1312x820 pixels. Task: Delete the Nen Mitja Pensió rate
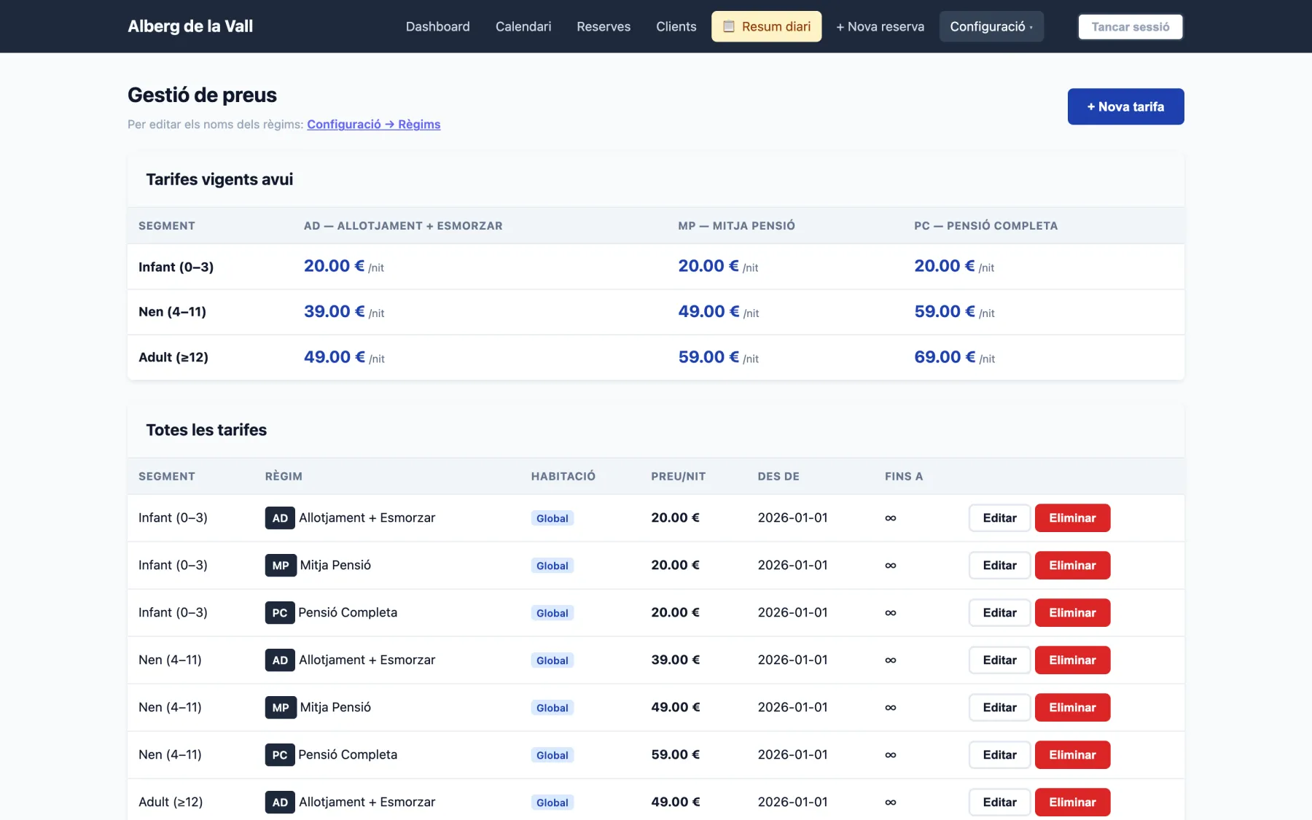1072,707
